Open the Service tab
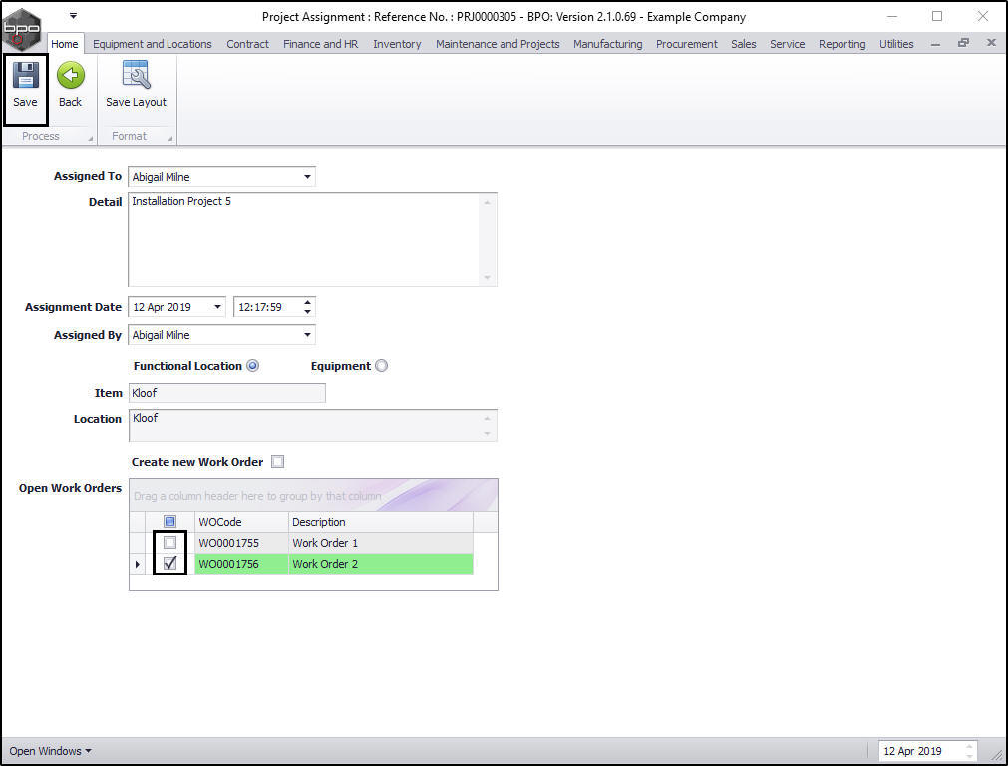 click(x=787, y=44)
